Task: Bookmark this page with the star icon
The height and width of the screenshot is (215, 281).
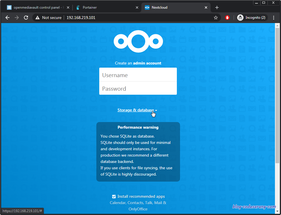Action: point(216,18)
